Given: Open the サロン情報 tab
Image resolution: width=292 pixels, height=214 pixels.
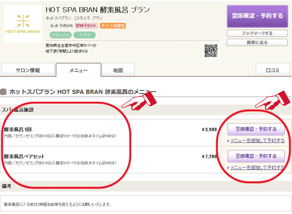Looking at the screenshot, I should [x=28, y=70].
